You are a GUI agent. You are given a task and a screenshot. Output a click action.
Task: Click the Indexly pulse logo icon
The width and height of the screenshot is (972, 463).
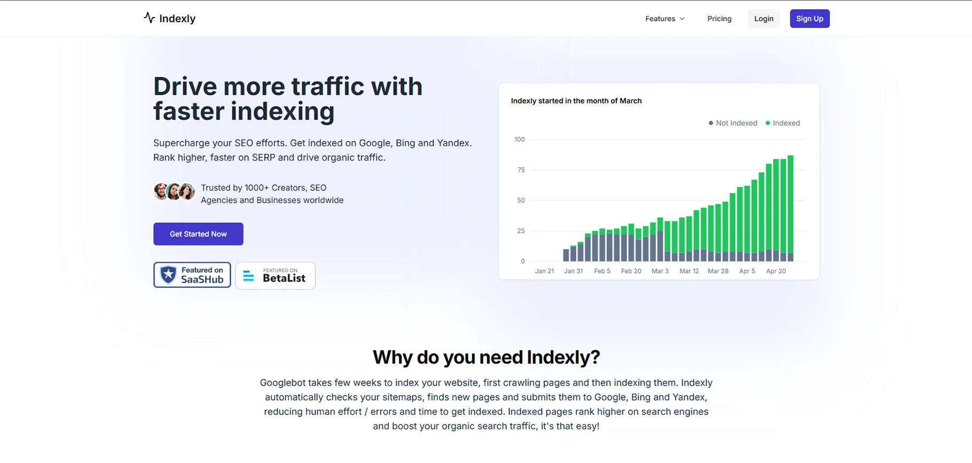[149, 18]
